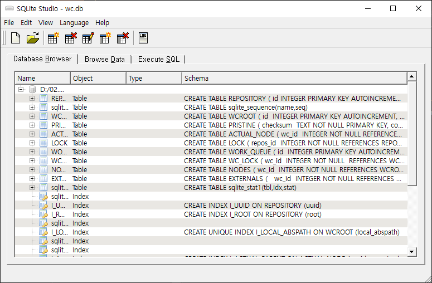432x283 pixels.
Task: Expand the WC_LOCK table node
Action: point(32,160)
